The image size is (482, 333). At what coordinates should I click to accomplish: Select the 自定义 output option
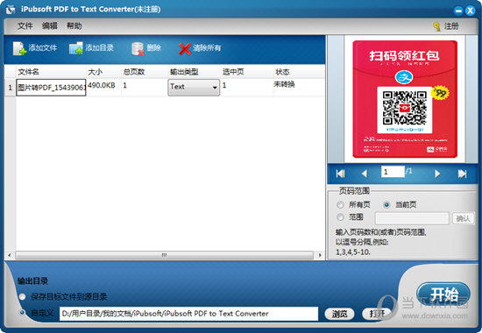pyautogui.click(x=22, y=313)
